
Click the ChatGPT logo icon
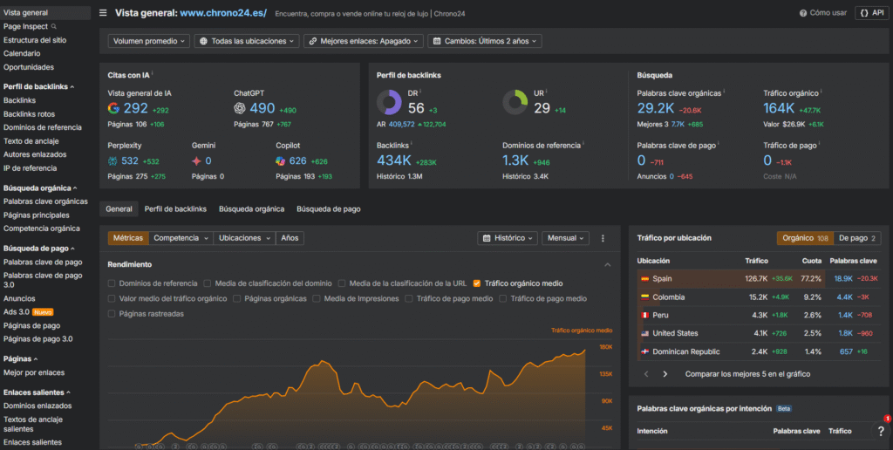pyautogui.click(x=240, y=109)
